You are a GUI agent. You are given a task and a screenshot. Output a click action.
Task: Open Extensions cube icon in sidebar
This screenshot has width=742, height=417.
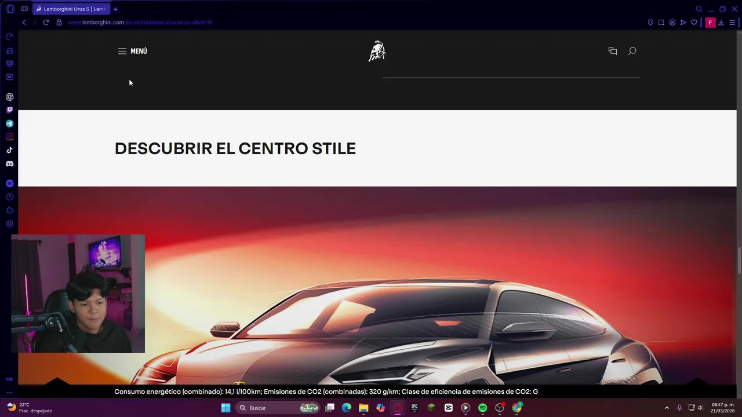tap(10, 210)
